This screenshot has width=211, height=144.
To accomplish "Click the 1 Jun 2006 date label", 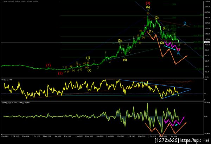I will pyautogui.click(x=110, y=136).
